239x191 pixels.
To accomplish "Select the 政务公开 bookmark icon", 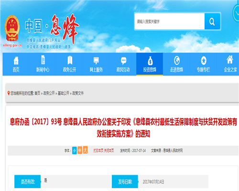I will (70, 60).
